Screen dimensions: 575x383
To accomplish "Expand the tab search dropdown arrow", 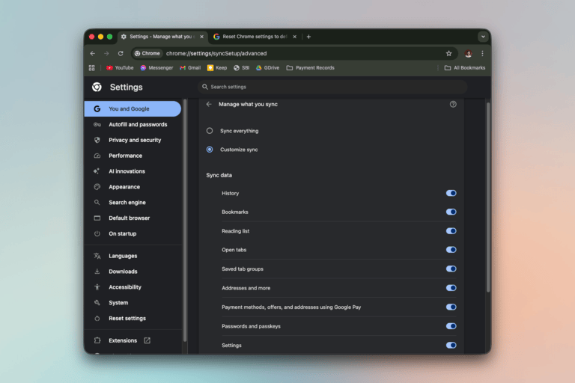I will point(483,37).
